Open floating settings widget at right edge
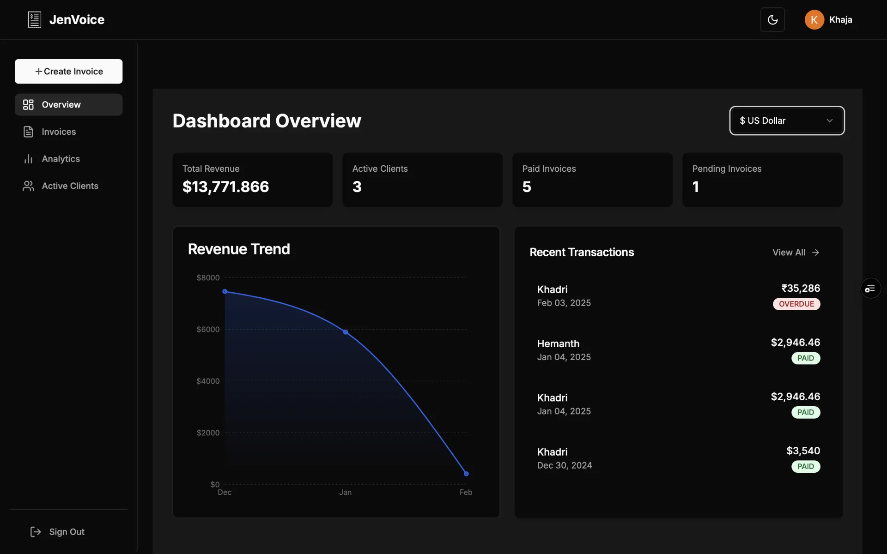 pyautogui.click(x=870, y=289)
